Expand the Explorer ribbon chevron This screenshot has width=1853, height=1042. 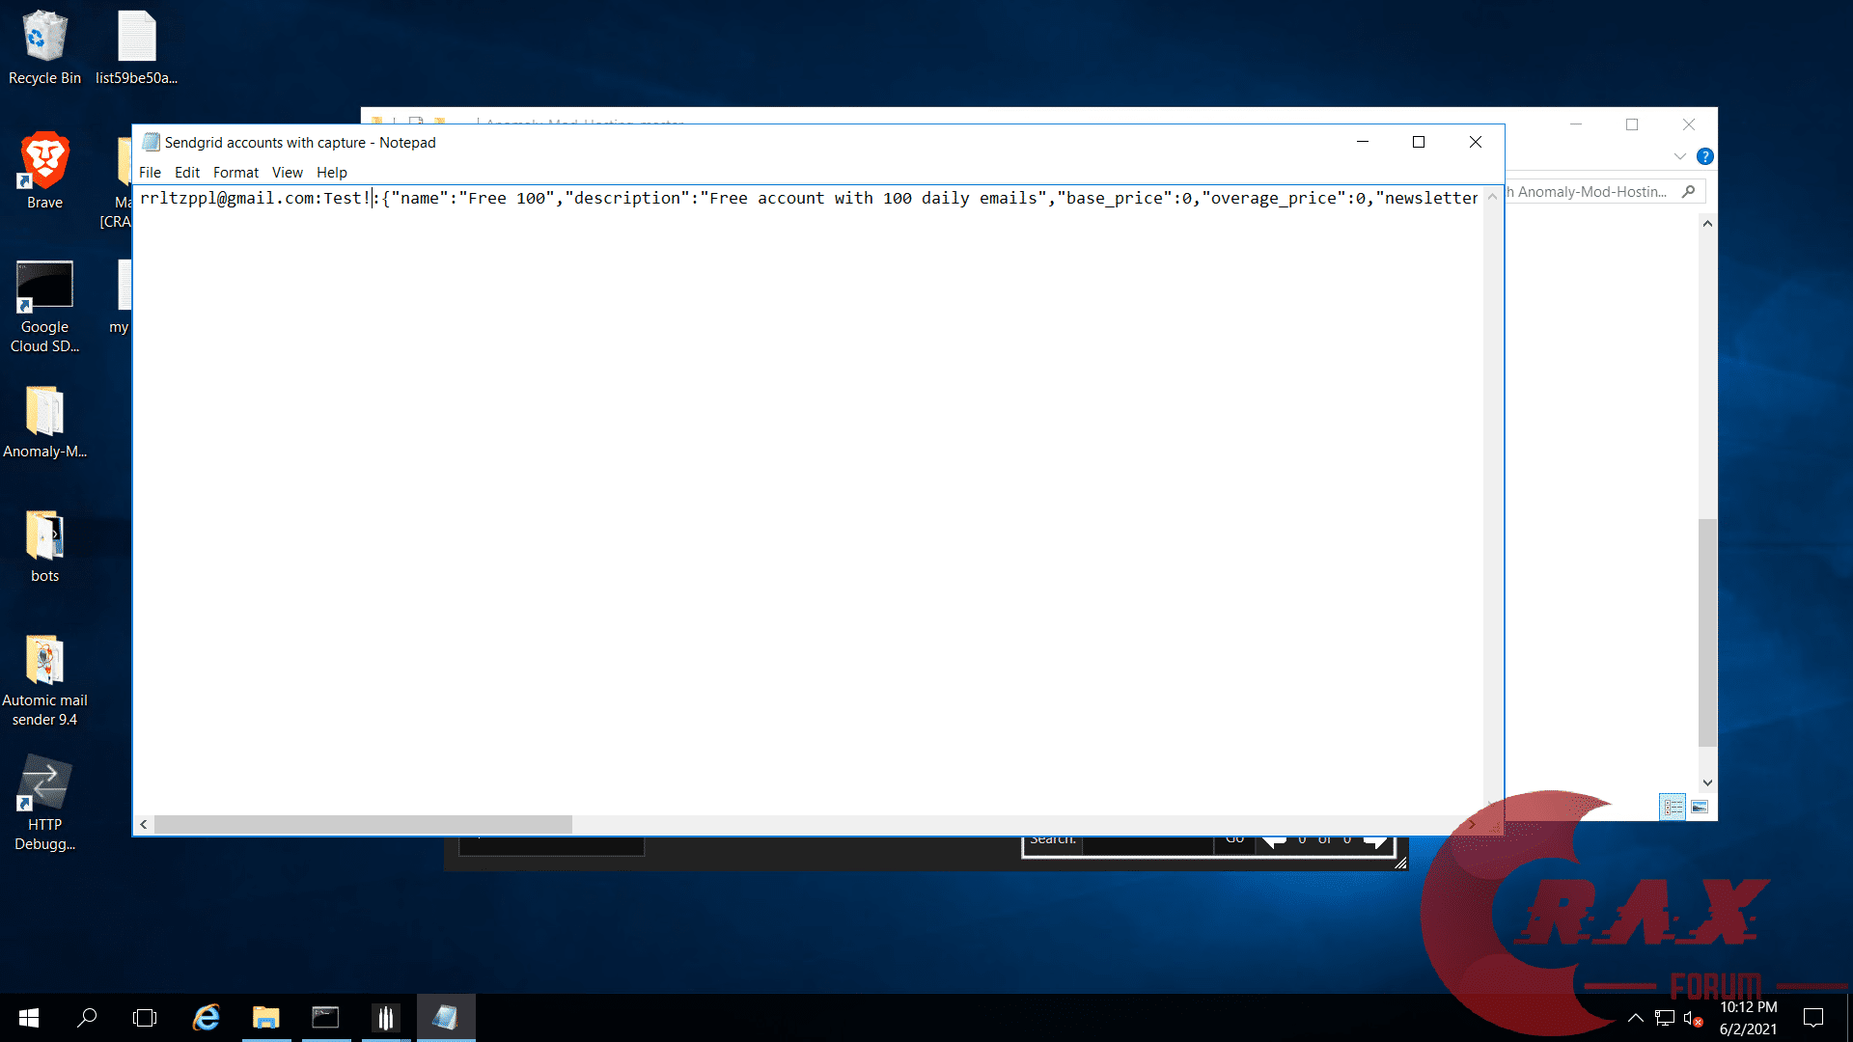point(1680,156)
